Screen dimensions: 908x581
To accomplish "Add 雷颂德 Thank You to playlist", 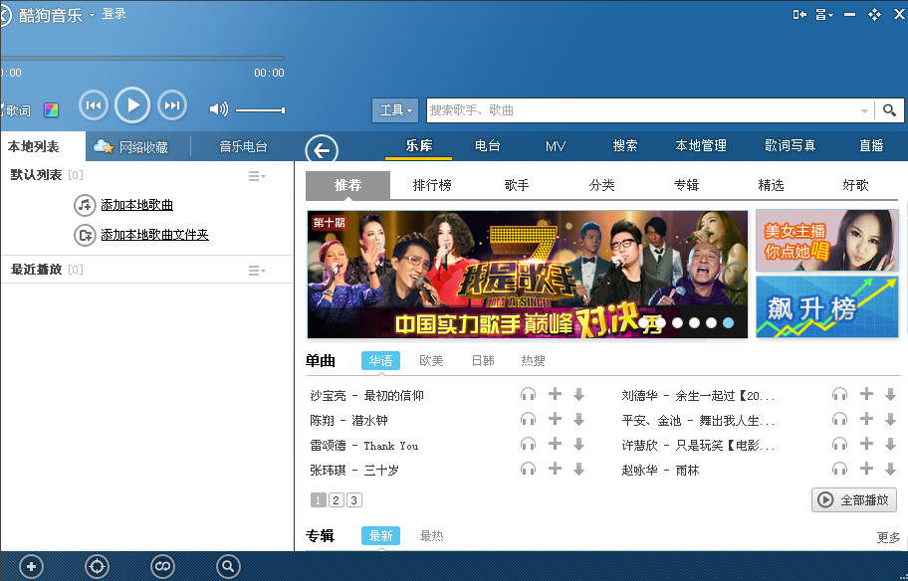I will tap(555, 444).
